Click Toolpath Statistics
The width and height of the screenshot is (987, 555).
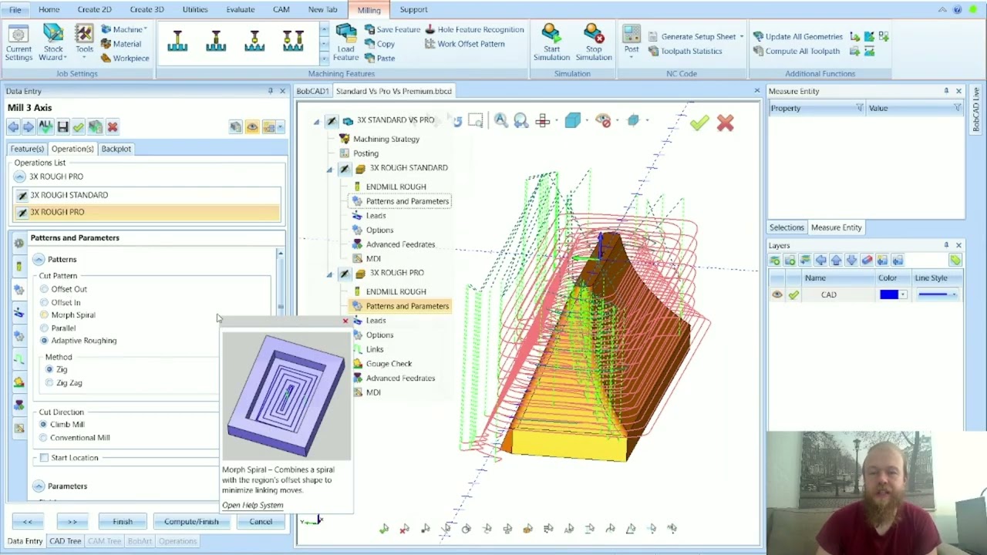pos(685,51)
